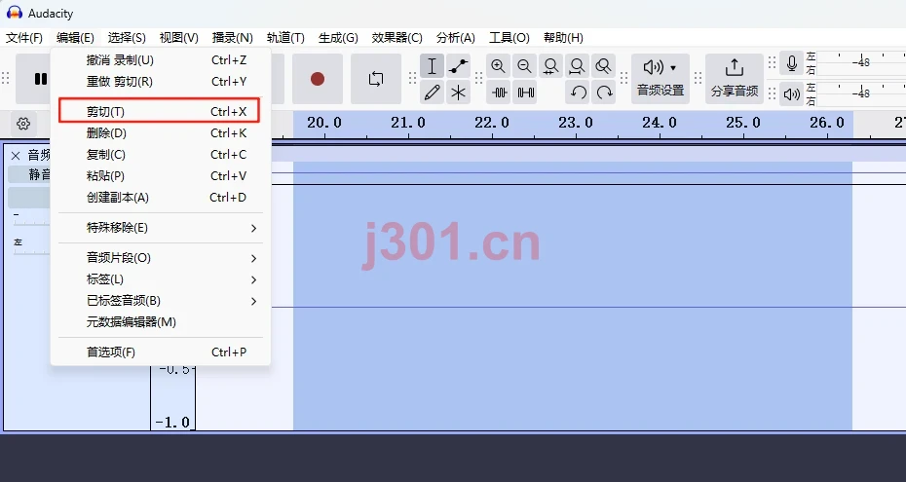Choose 创建副本(A) from the edit menu
This screenshot has height=482, width=906.
161,198
